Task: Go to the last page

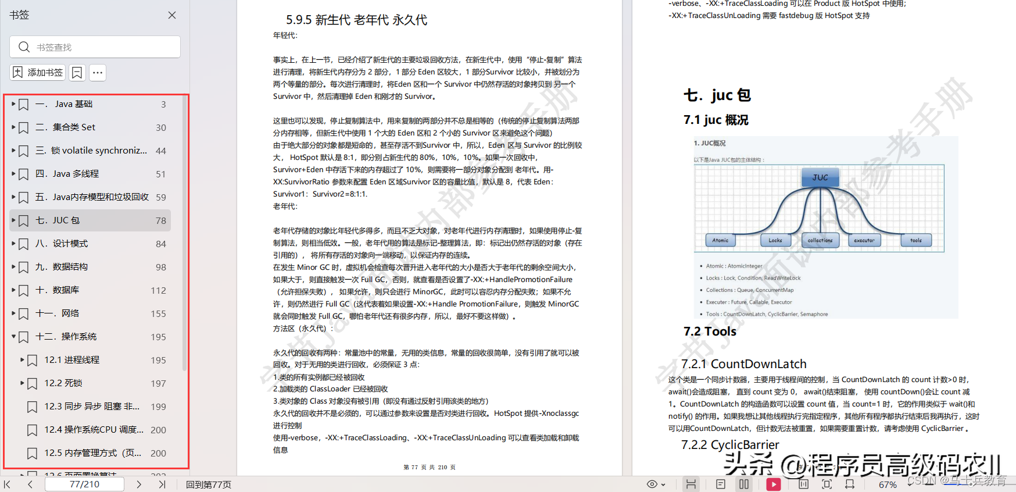Action: click(162, 484)
